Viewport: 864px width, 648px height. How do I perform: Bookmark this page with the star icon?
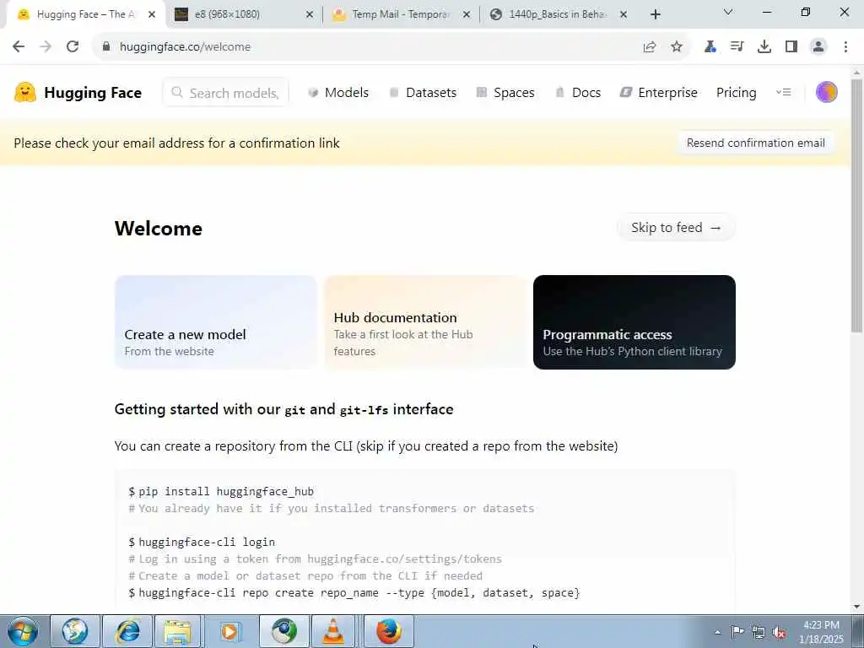coord(677,47)
